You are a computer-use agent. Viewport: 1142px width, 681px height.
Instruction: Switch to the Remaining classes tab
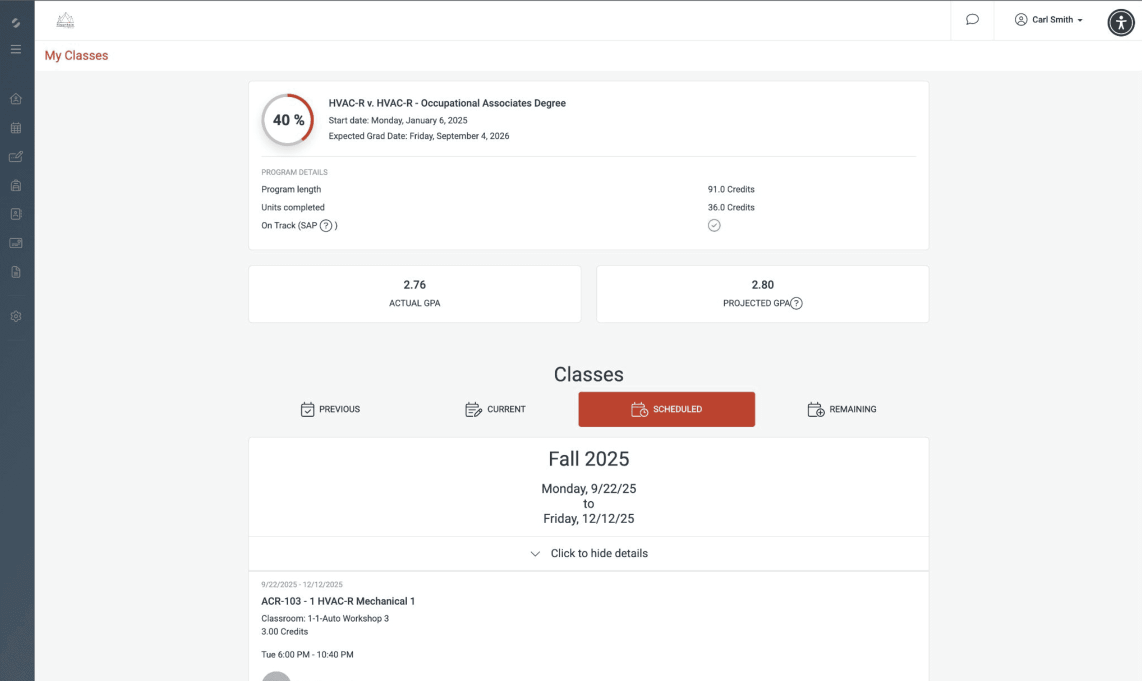(x=842, y=409)
